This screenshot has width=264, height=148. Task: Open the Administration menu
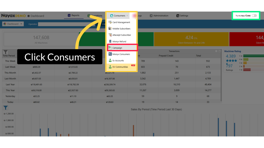tap(159, 16)
